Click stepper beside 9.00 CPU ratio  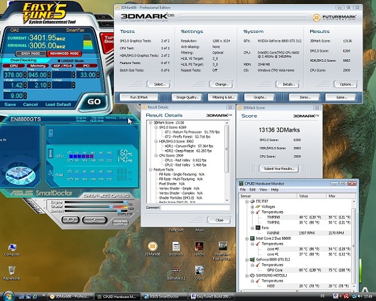(25, 95)
